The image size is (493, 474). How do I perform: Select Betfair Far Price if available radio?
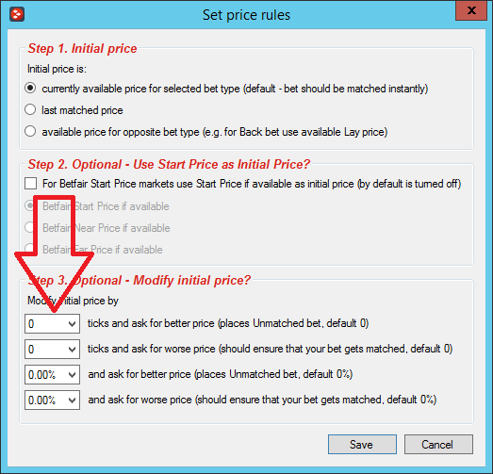click(x=29, y=250)
